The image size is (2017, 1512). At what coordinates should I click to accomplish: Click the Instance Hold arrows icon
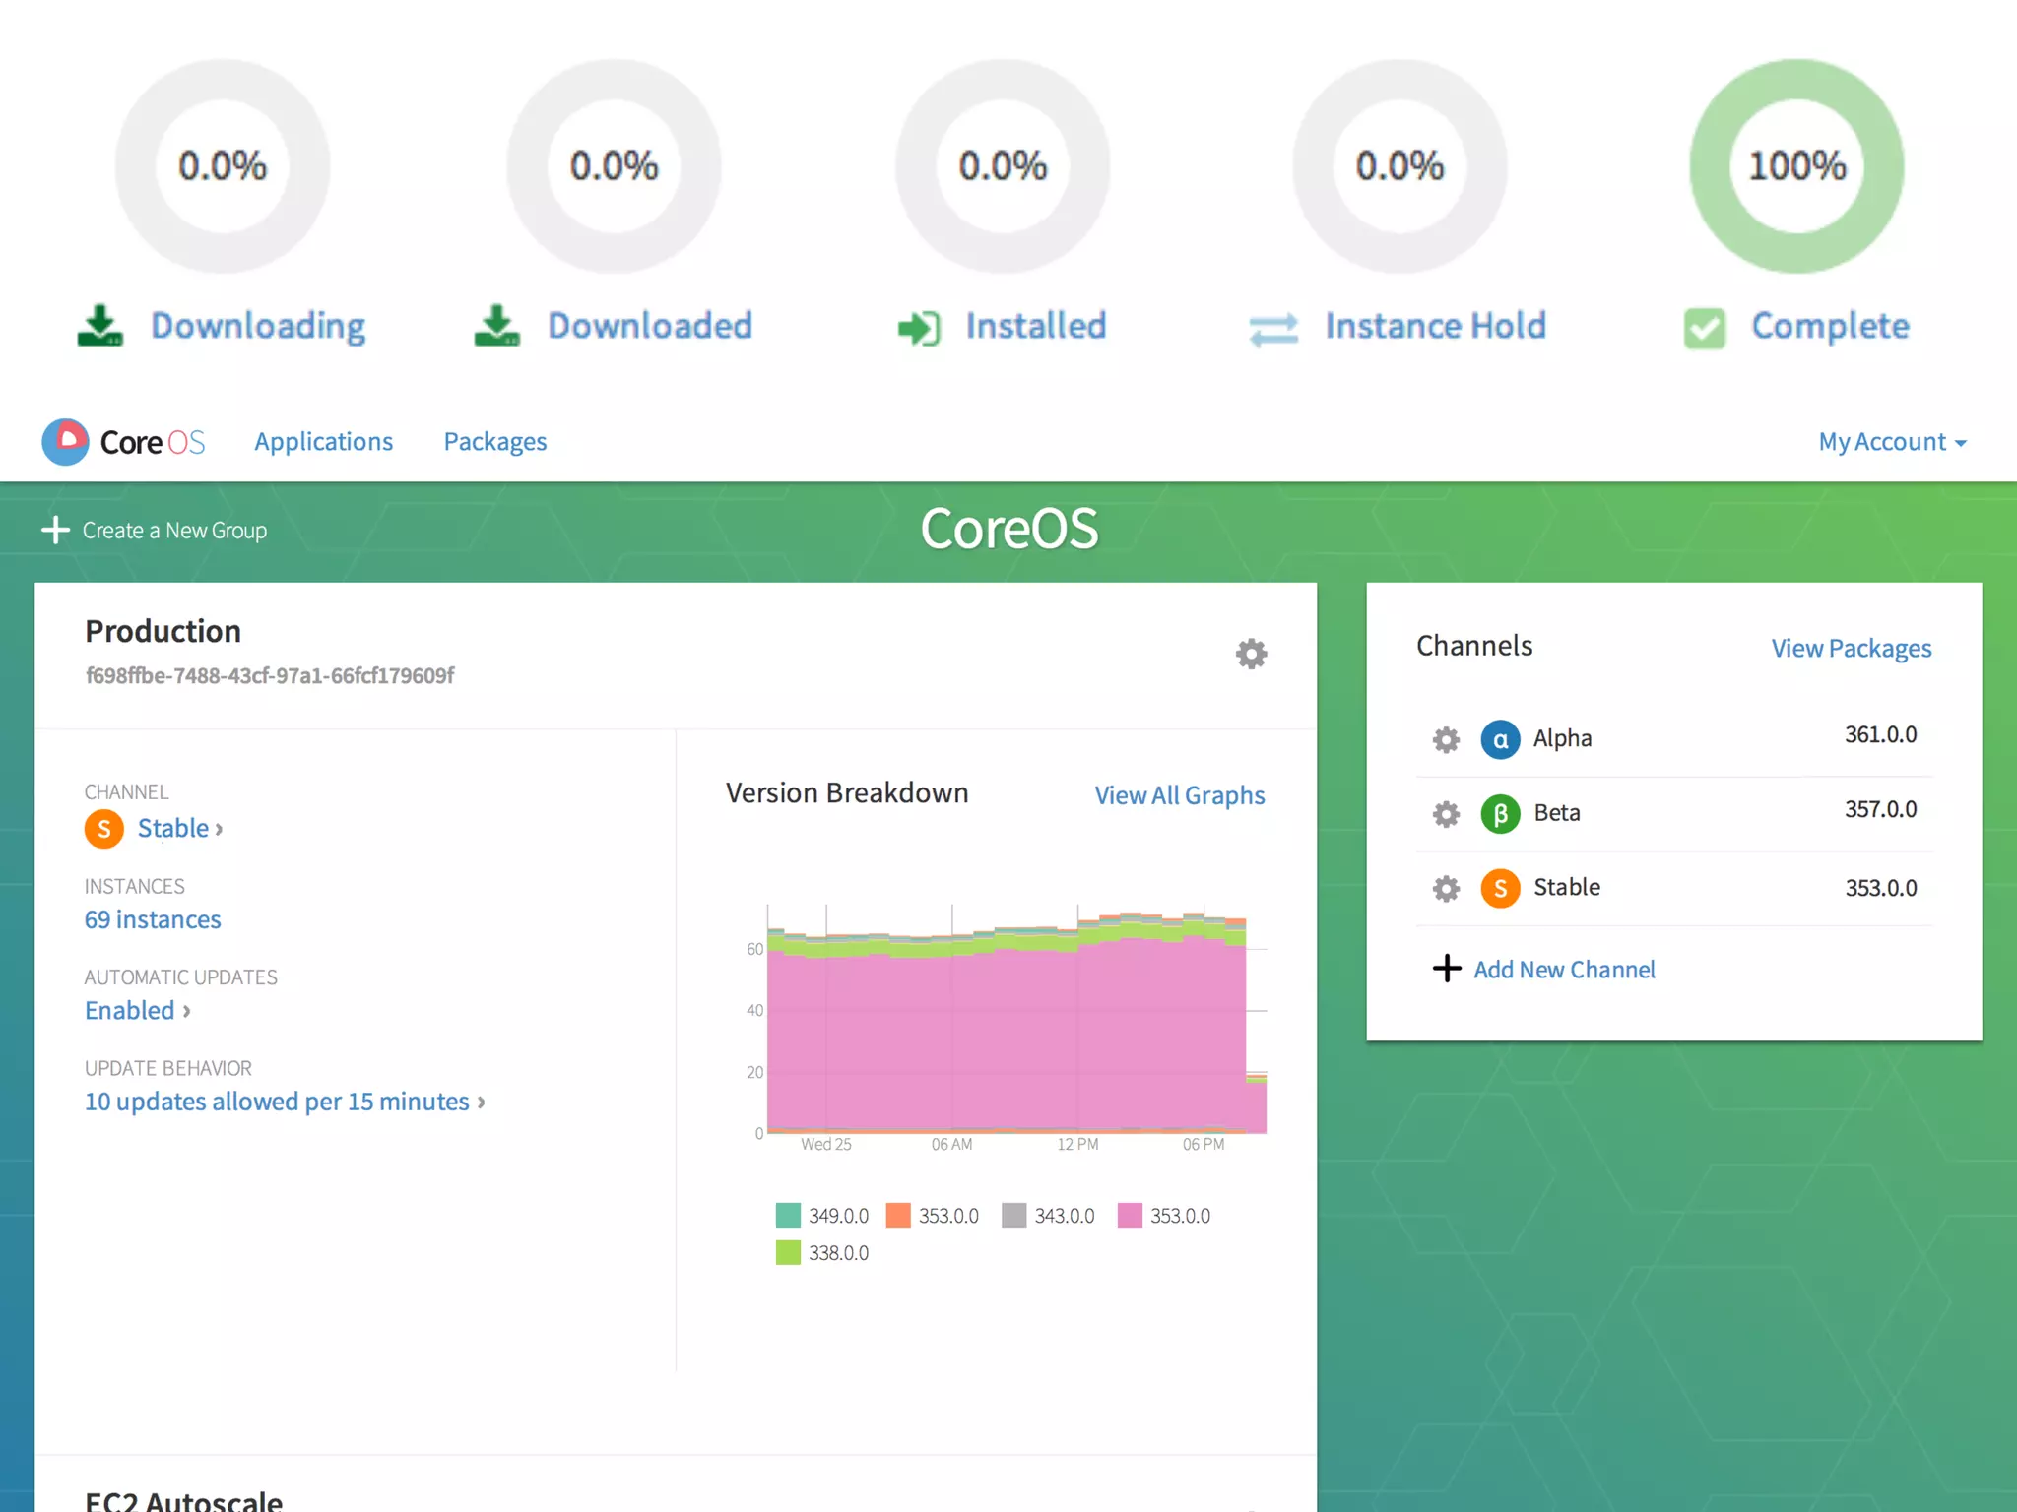click(1273, 329)
